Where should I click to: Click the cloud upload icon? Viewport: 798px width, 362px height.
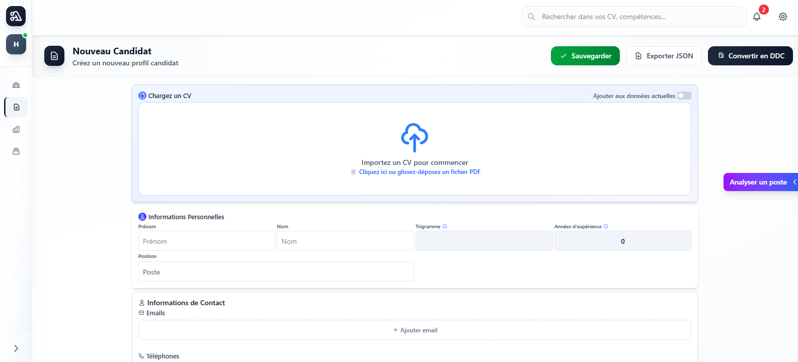pos(415,137)
